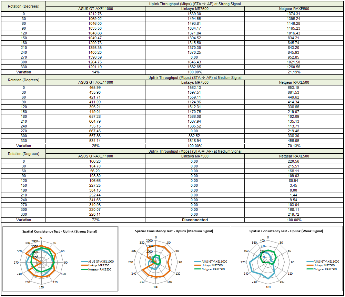Select the ASUS value 755.15
The height and width of the screenshot is (297, 345).
(95, 126)
